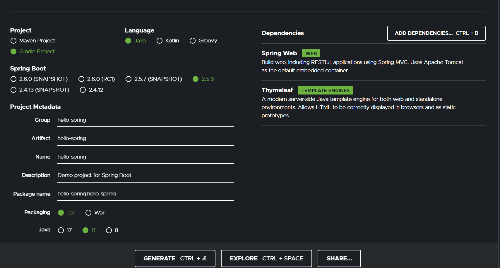The image size is (500, 268).
Task: Select Spring Boot 2.6.0 (SNAPSHOT)
Action: tap(39, 79)
